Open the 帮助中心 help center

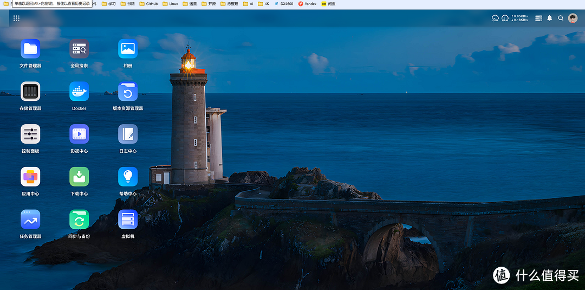tap(128, 177)
